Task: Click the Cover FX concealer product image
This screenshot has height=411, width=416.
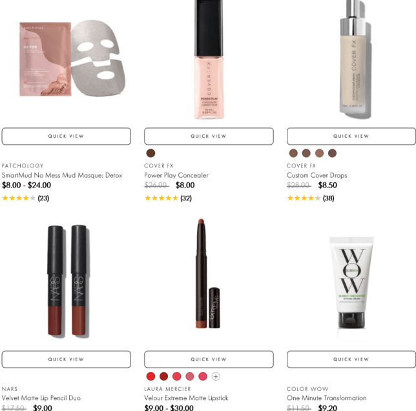Action: pos(209,59)
